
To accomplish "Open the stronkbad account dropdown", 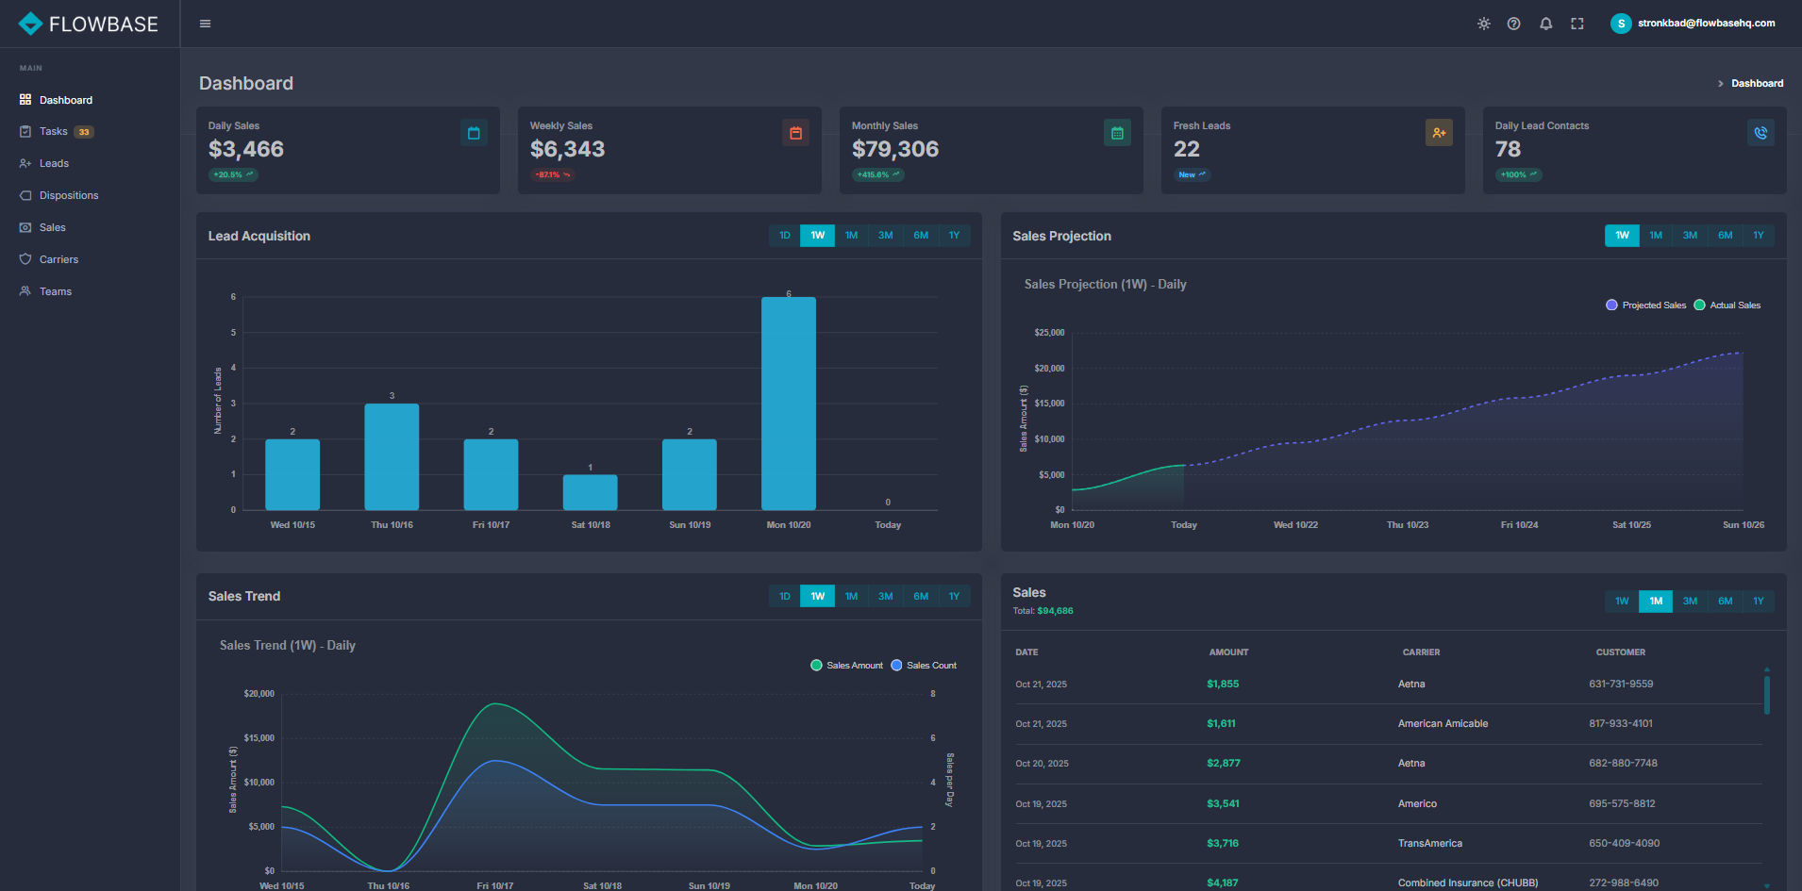I will click(1693, 23).
